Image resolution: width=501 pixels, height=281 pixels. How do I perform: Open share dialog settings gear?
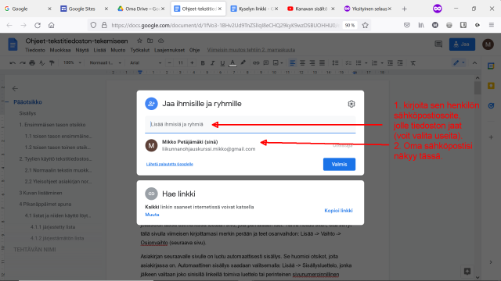coord(351,104)
